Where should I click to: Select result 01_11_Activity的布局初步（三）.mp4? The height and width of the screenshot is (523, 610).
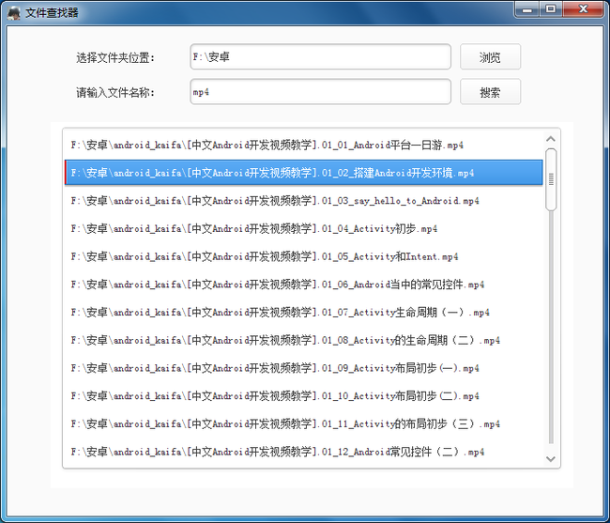[x=303, y=423]
